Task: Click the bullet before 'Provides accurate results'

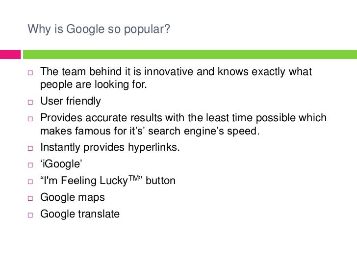Action: point(30,119)
